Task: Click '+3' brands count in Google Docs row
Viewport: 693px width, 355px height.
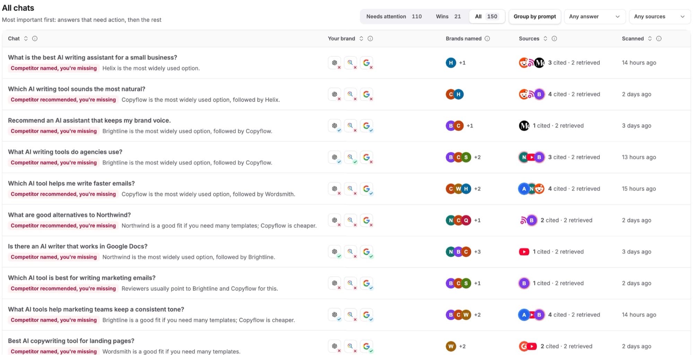Action: 477,252
